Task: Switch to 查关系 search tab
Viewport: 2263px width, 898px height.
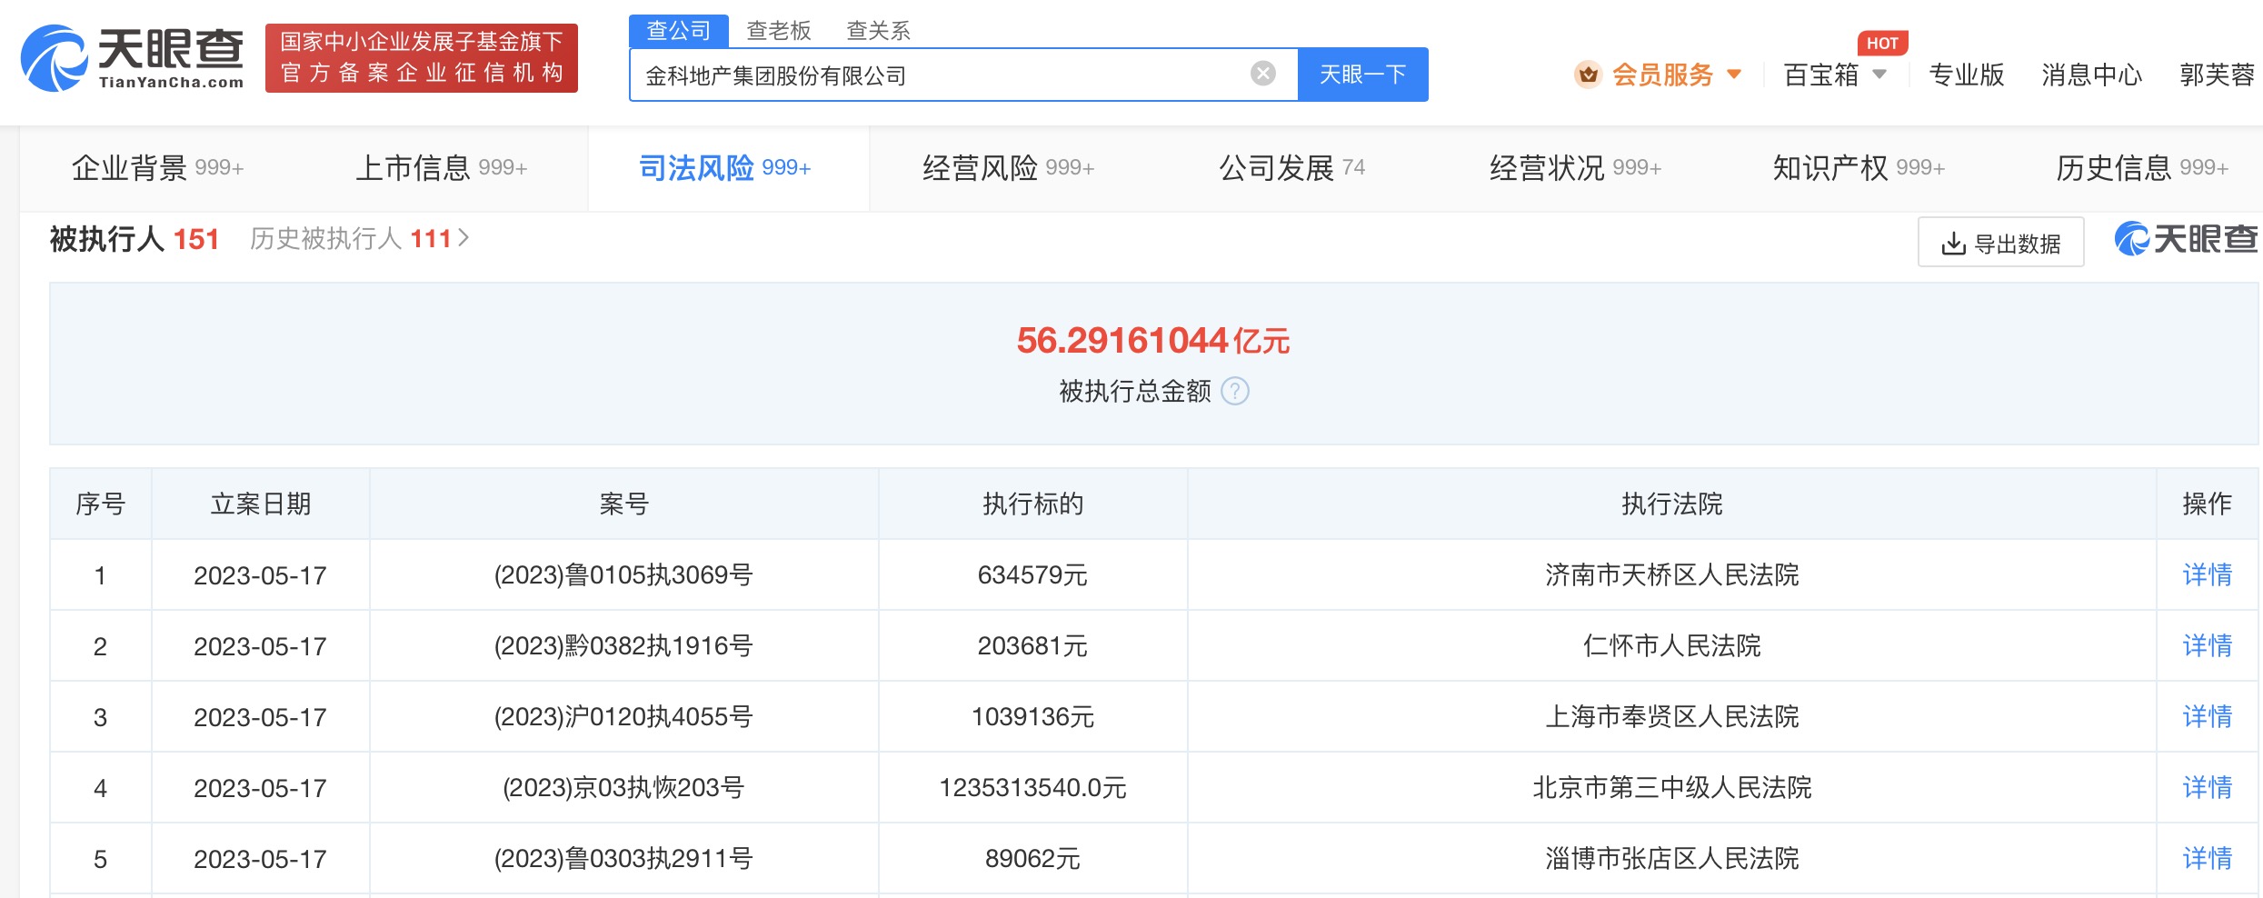Action: [878, 31]
